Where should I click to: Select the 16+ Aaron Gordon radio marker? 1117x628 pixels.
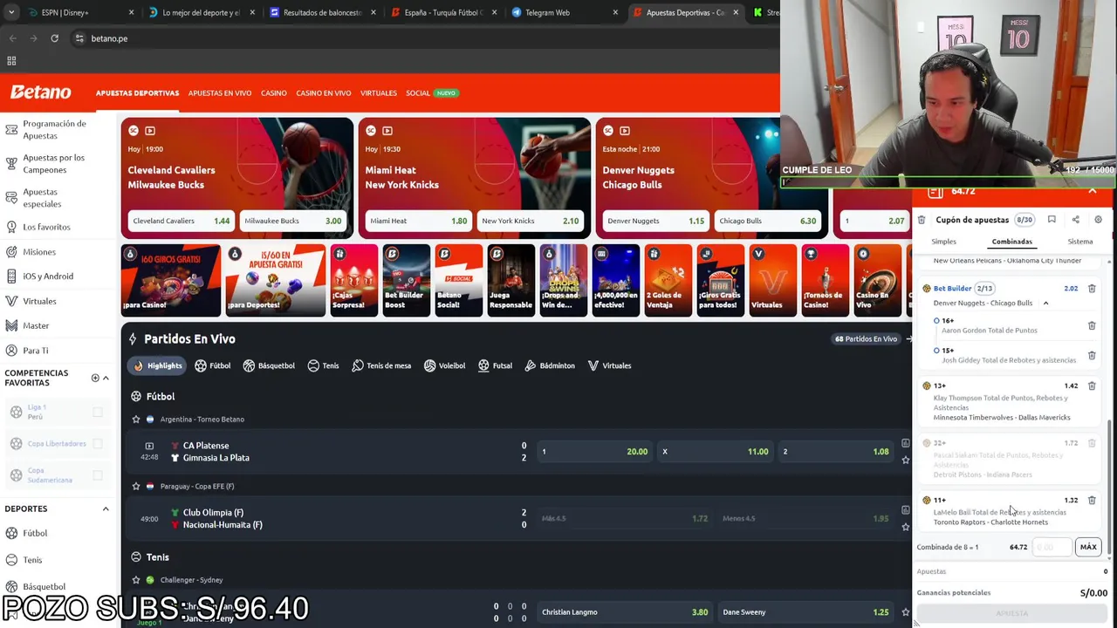pos(936,321)
